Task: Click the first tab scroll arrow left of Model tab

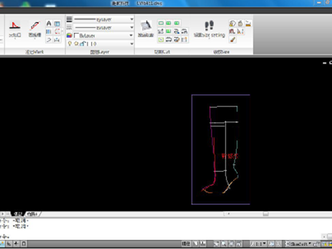Action: pyautogui.click(x=3, y=214)
